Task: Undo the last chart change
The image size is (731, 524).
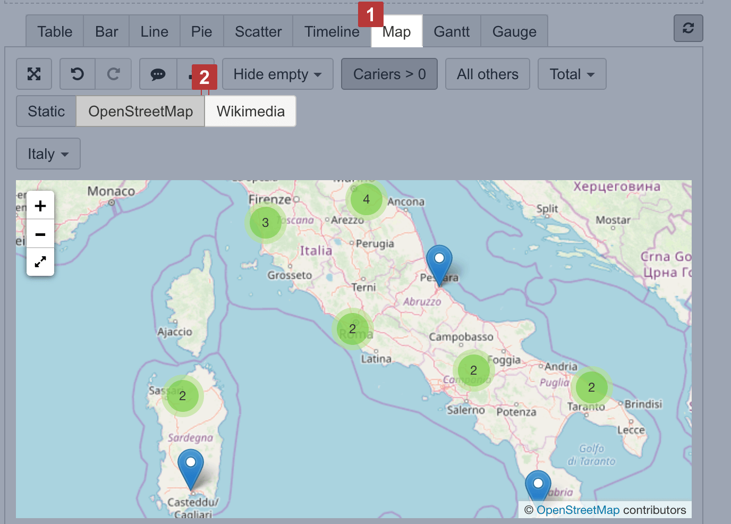Action: point(78,74)
